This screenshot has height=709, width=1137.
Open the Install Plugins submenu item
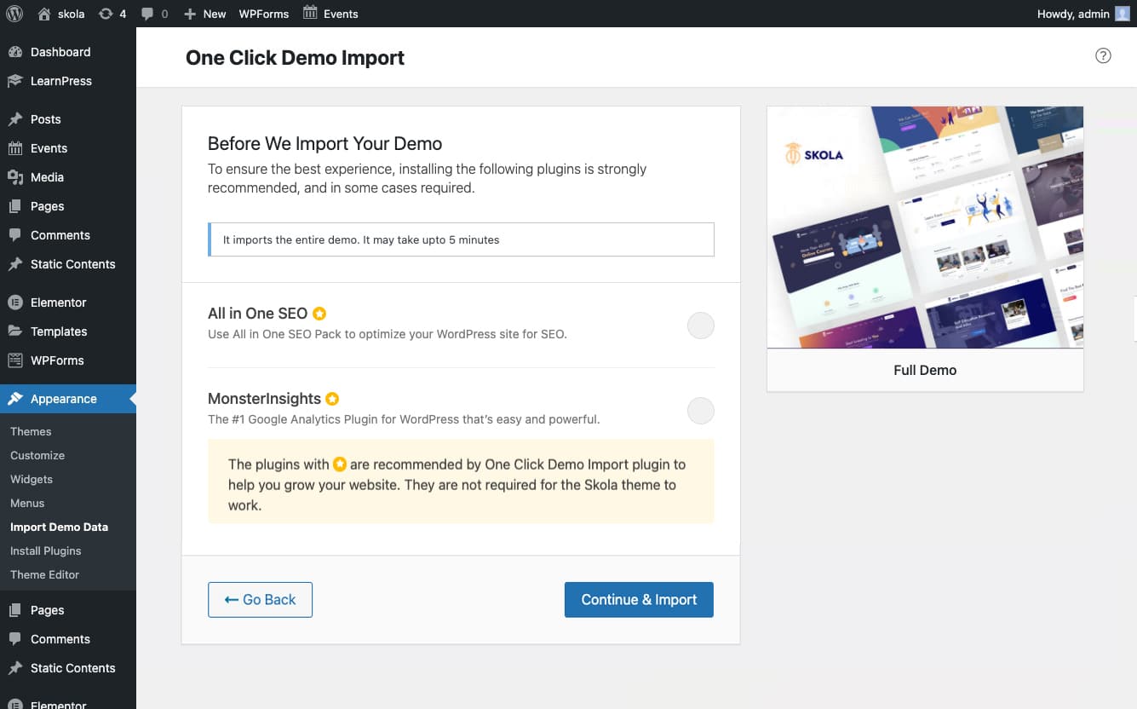pos(46,550)
